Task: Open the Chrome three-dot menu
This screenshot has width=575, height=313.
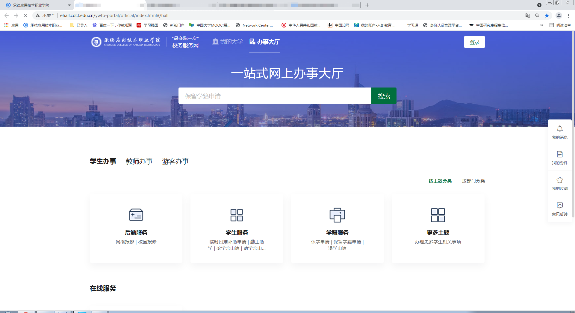Action: [x=568, y=16]
